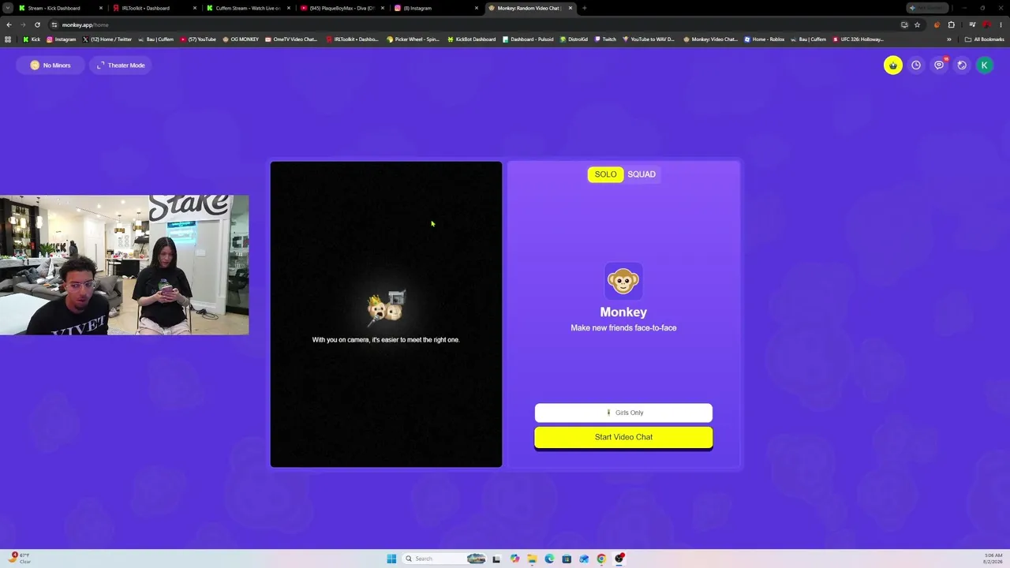Image resolution: width=1010 pixels, height=568 pixels.
Task: Switch to the Instagram tab
Action: [x=436, y=8]
